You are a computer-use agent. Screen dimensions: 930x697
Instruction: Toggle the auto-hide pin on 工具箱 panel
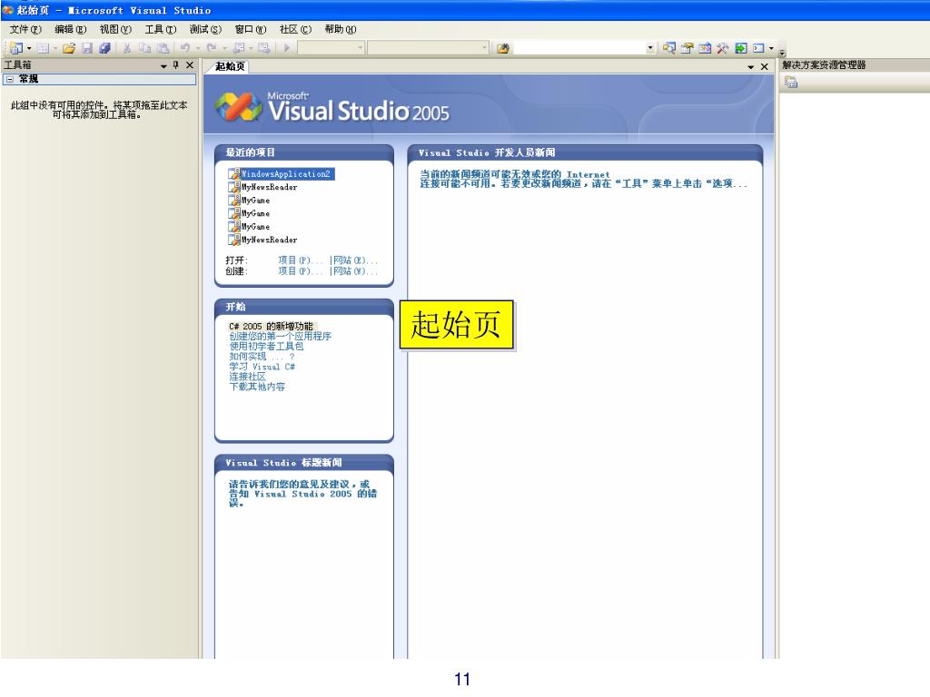(x=175, y=65)
